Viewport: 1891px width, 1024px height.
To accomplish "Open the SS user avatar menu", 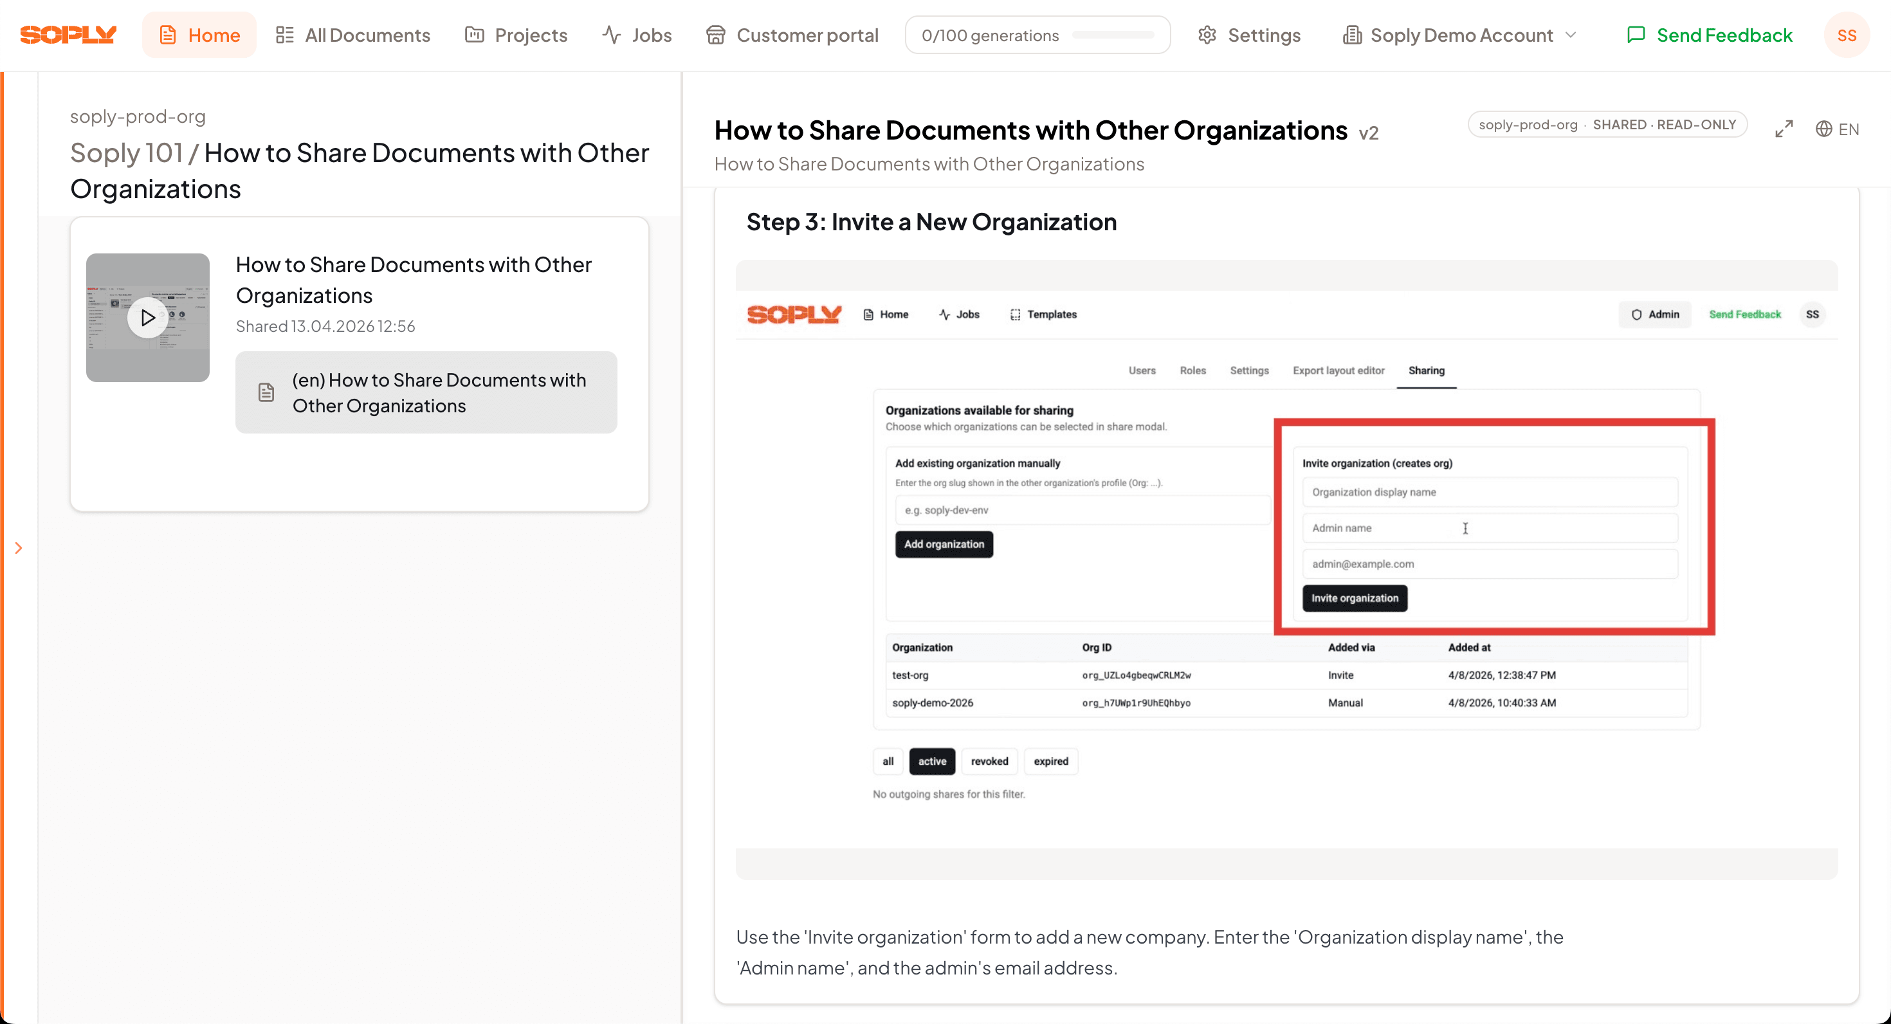I will pos(1846,35).
